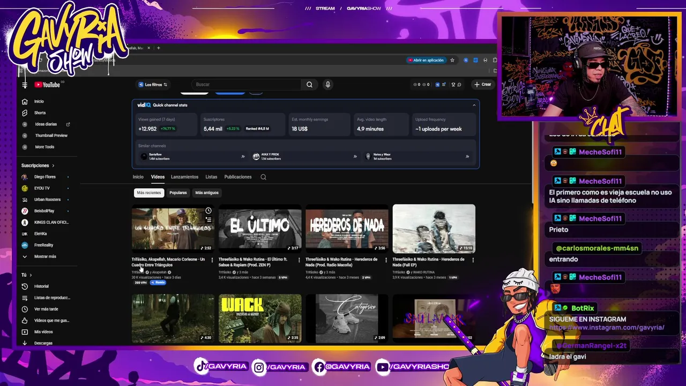Focus the Buscar search field
Viewport: 686px width, 386px height.
coord(247,84)
